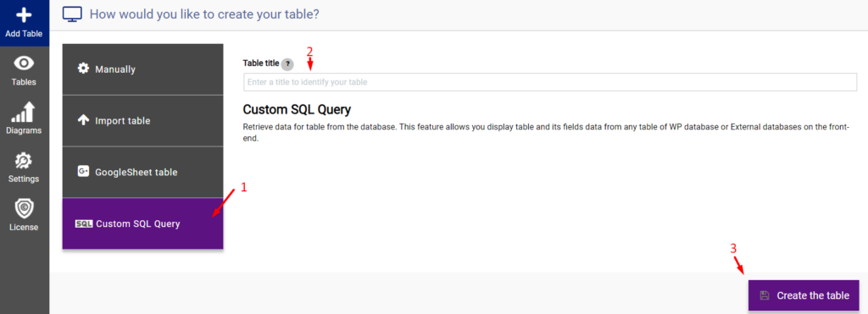This screenshot has width=868, height=314.
Task: Select the Import table tab
Action: (142, 120)
